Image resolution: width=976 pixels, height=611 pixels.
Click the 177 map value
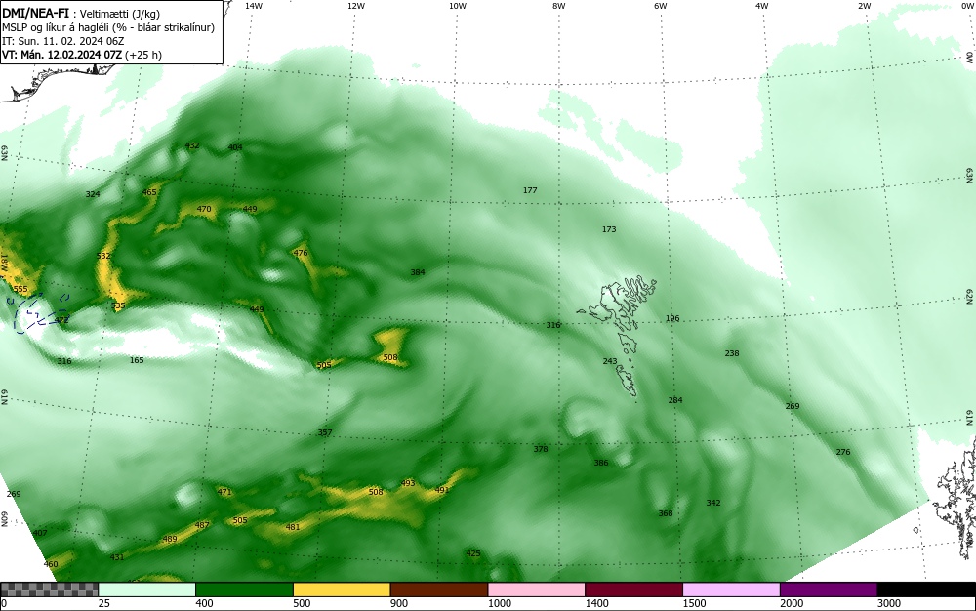pos(530,190)
